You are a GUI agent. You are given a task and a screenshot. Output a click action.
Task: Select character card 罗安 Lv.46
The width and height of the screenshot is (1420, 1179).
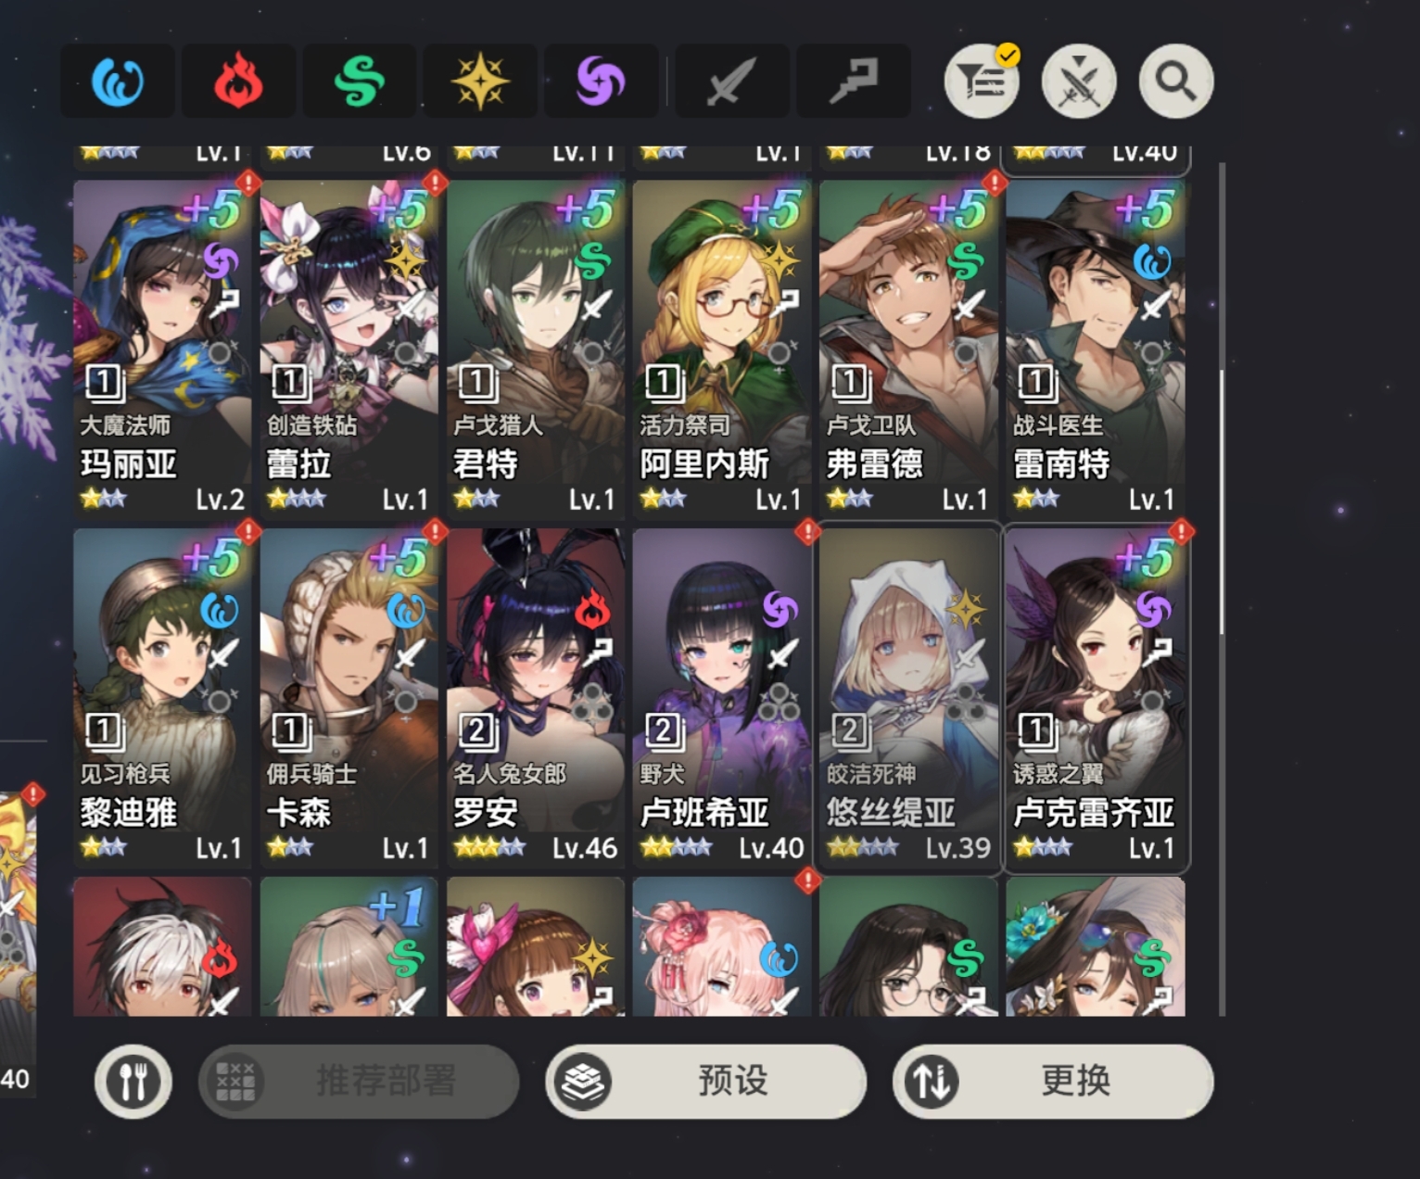536,697
